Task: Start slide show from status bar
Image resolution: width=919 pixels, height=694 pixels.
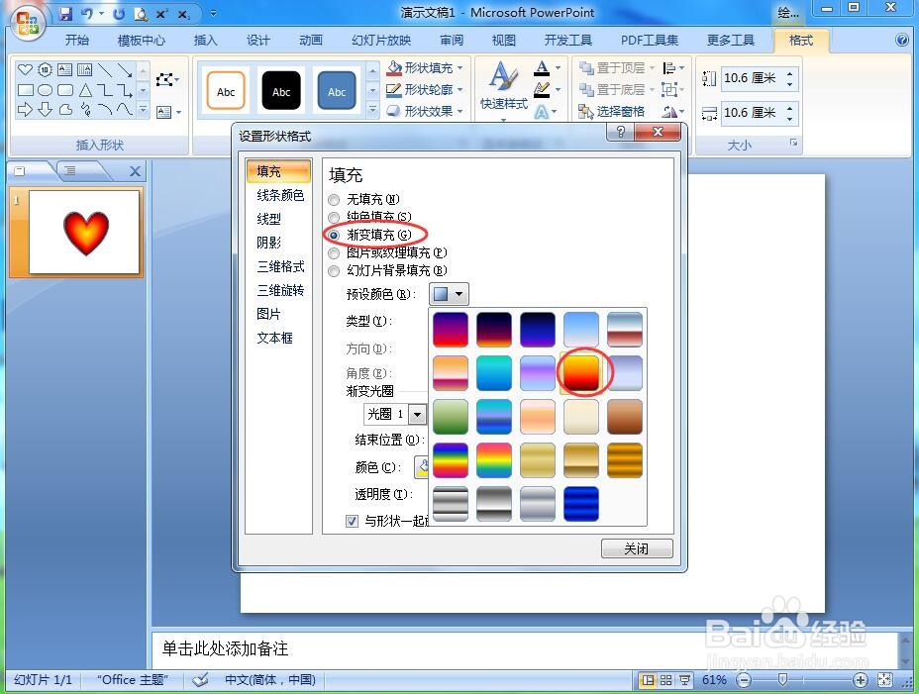Action: click(684, 680)
